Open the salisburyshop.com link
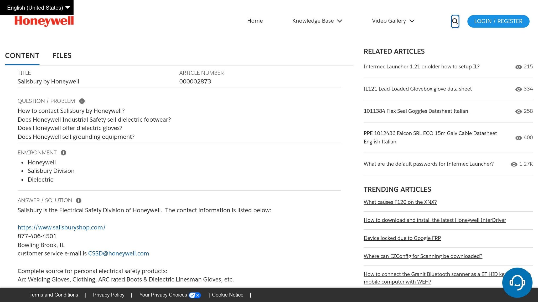 (x=61, y=228)
